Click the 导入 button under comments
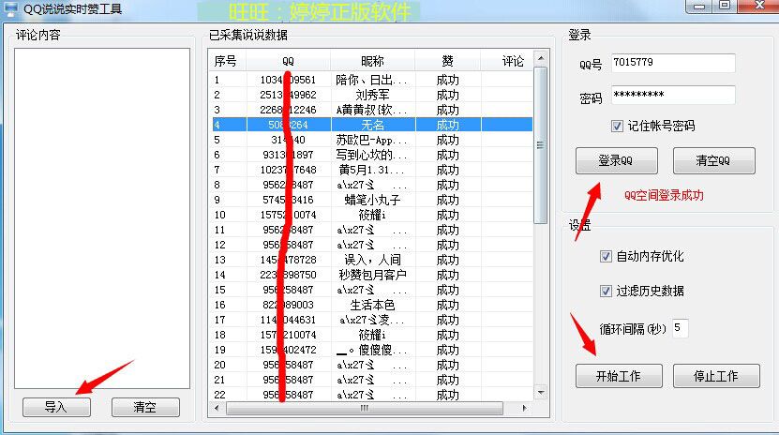This screenshot has width=779, height=435. 56,407
